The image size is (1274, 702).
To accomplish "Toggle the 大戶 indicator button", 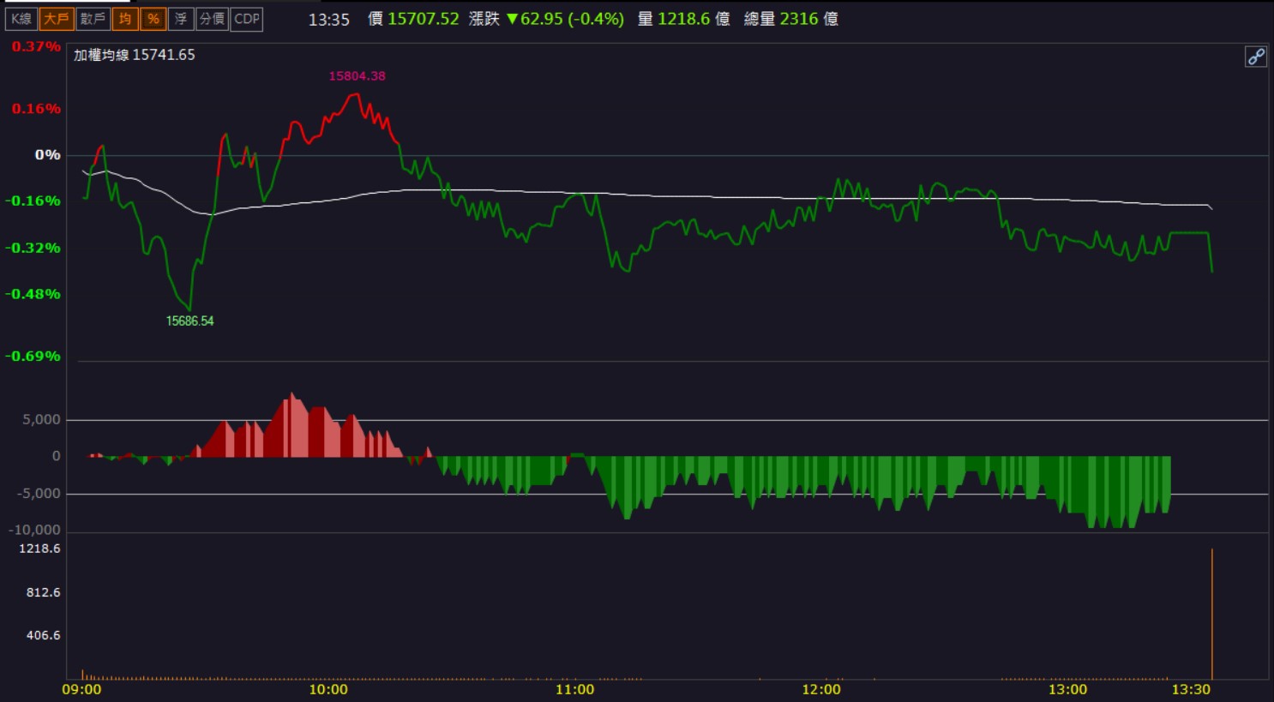I will [57, 19].
